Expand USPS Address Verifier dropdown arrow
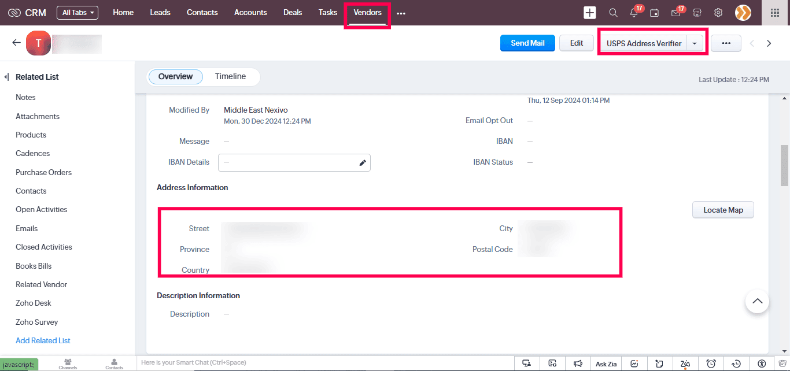Screen dimensions: 790x371 pos(695,43)
